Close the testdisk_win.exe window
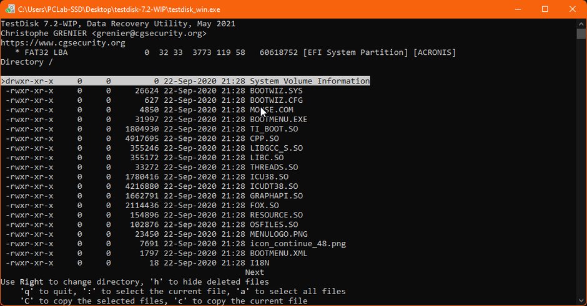Viewport: 587px width, 306px height. [x=573, y=9]
